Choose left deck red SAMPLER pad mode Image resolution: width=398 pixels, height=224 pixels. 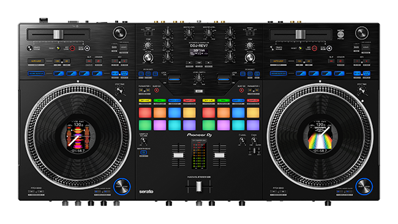pos(189,101)
